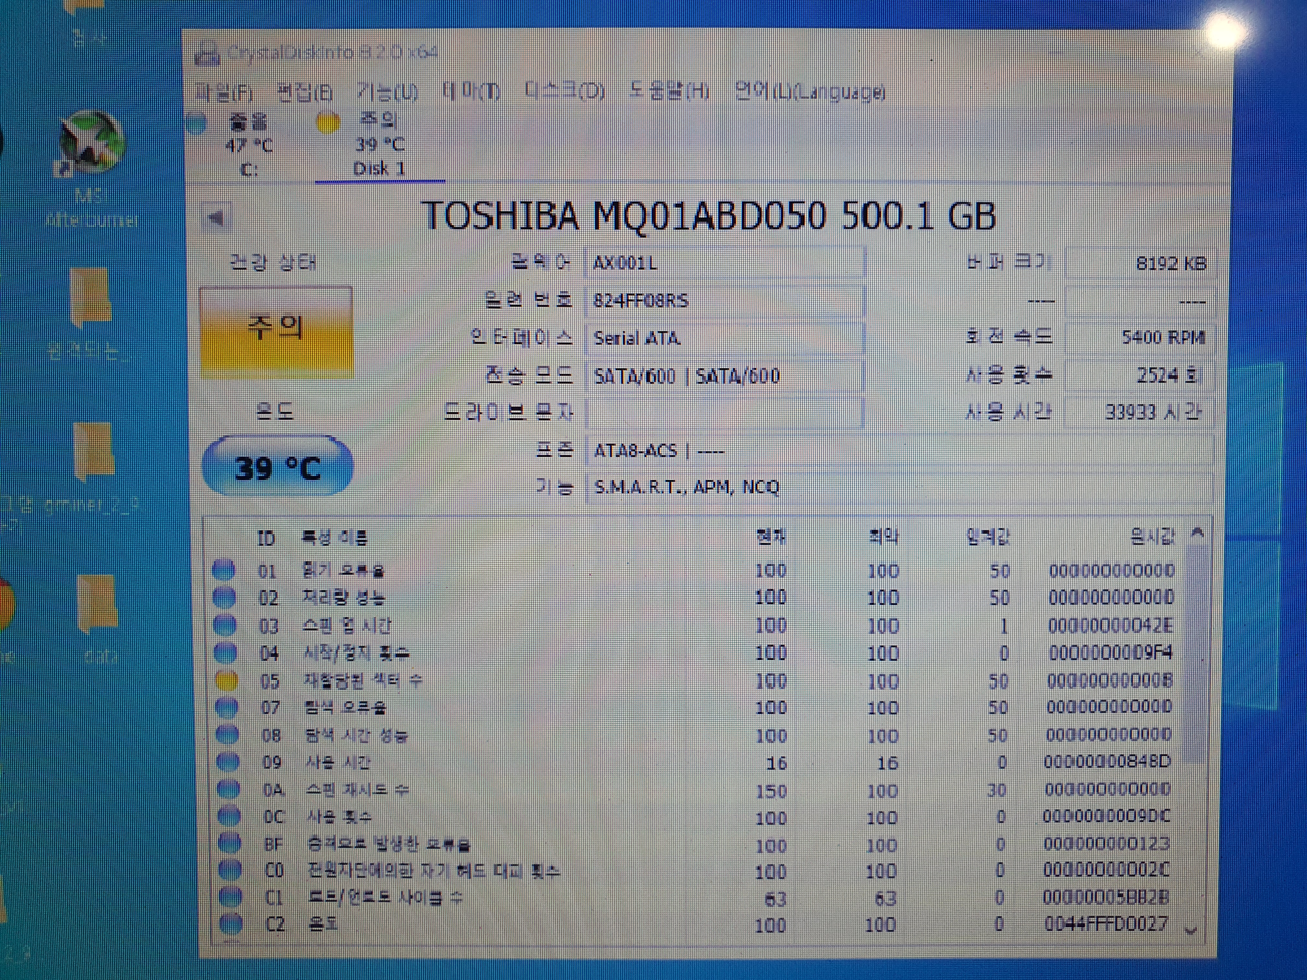The width and height of the screenshot is (1307, 980).
Task: Click raw value 00000000848D
Action: (1107, 762)
